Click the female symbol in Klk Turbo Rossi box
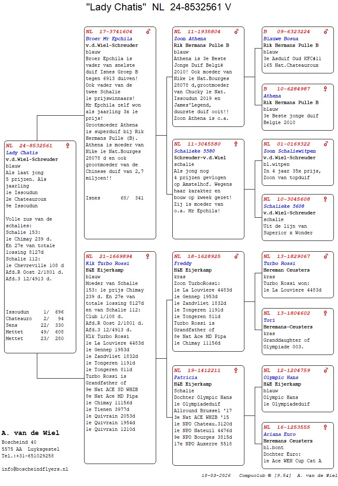The height and width of the screenshot is (486, 338). coord(148,257)
